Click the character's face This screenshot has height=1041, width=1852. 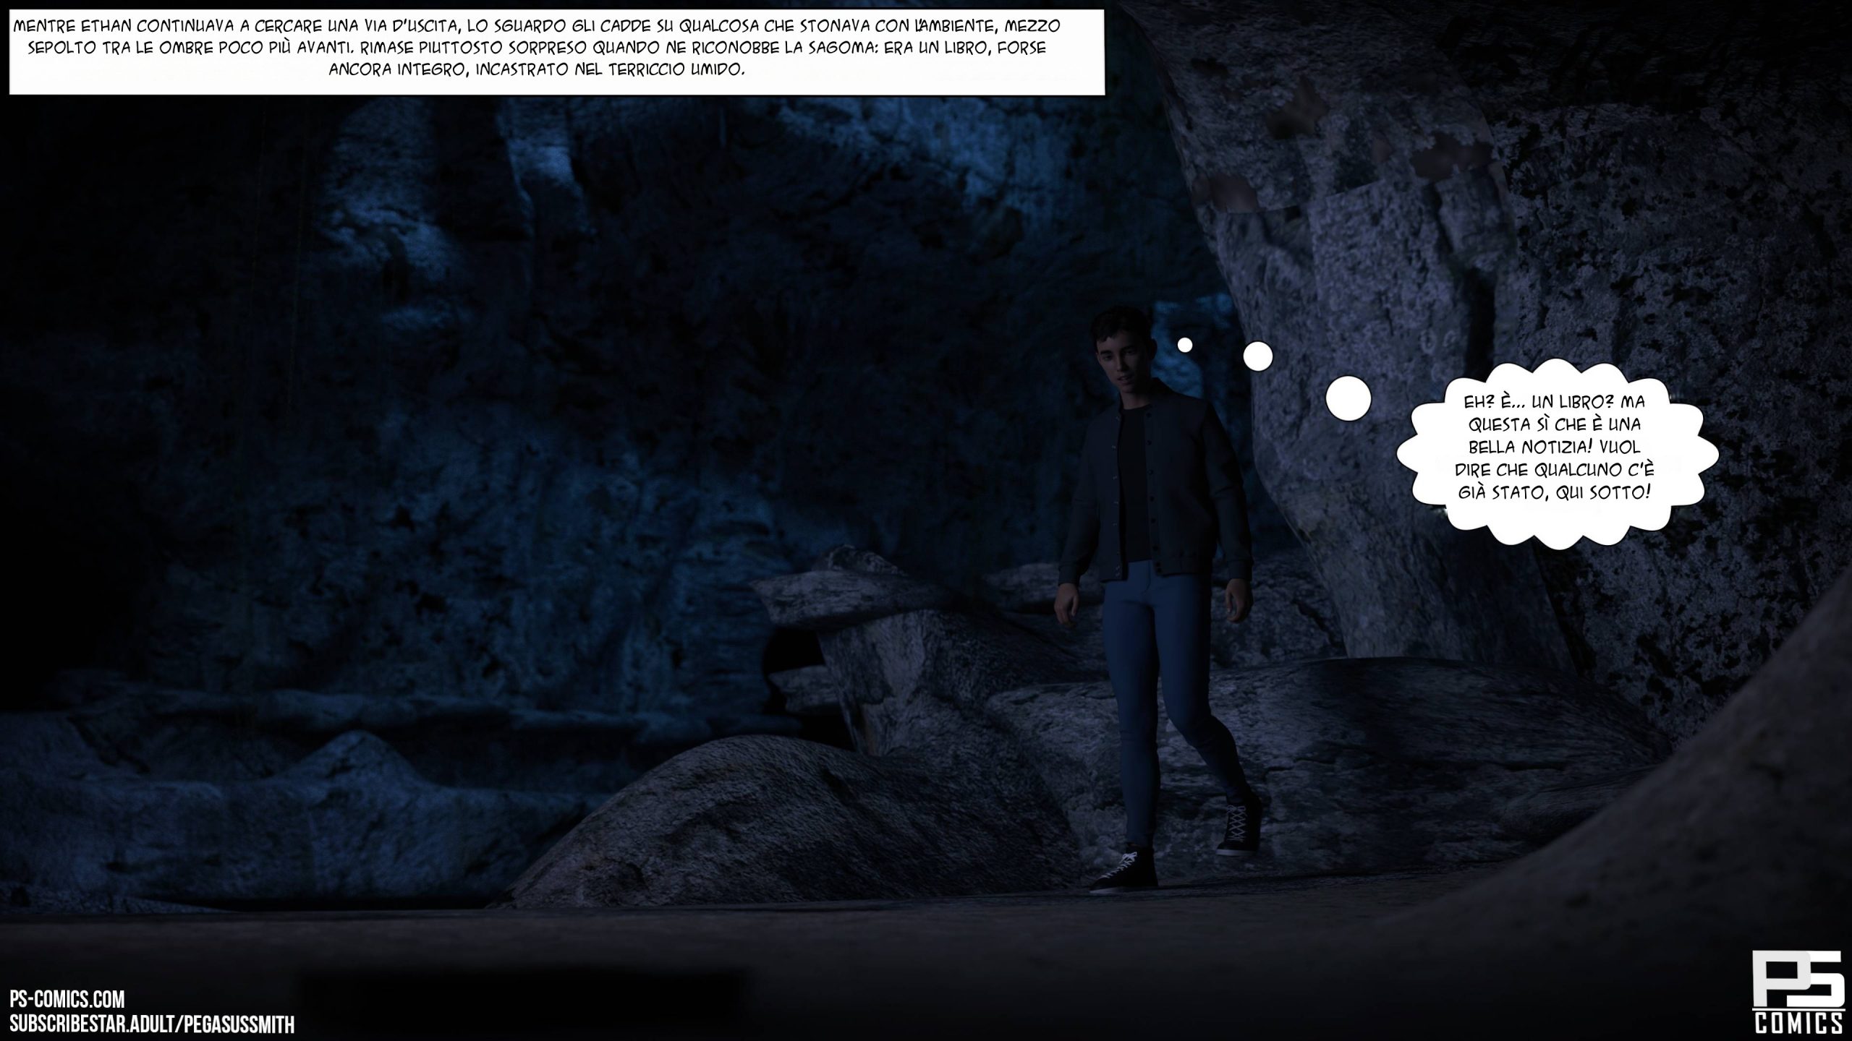tap(1123, 368)
